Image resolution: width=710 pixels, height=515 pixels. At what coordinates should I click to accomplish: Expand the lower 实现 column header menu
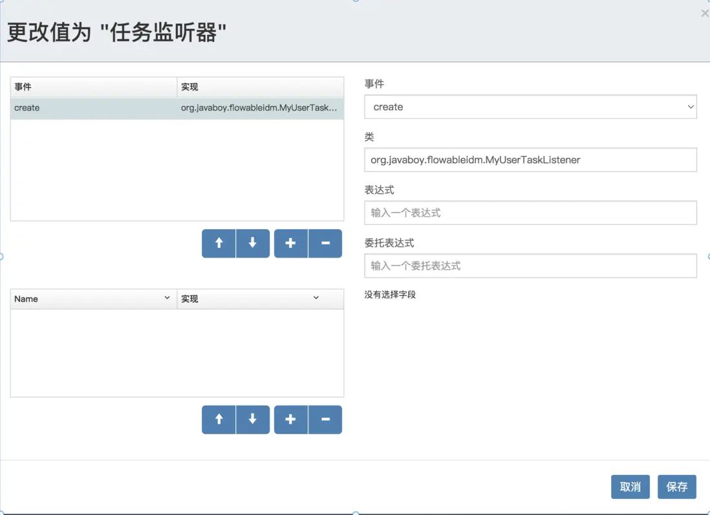[316, 298]
